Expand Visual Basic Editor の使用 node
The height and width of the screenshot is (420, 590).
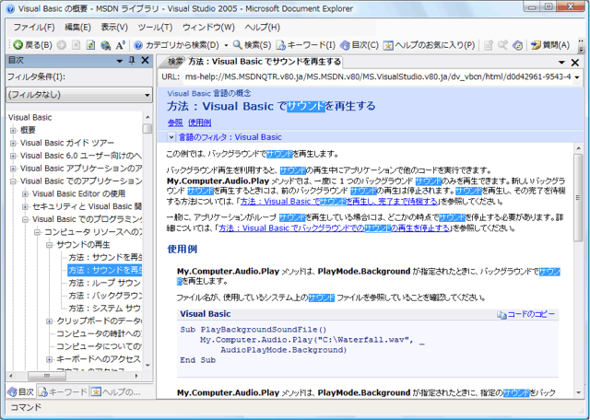click(25, 194)
